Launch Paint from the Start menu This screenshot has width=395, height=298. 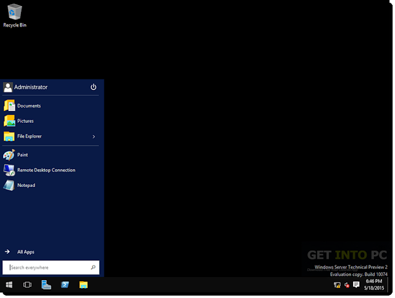tap(51, 155)
